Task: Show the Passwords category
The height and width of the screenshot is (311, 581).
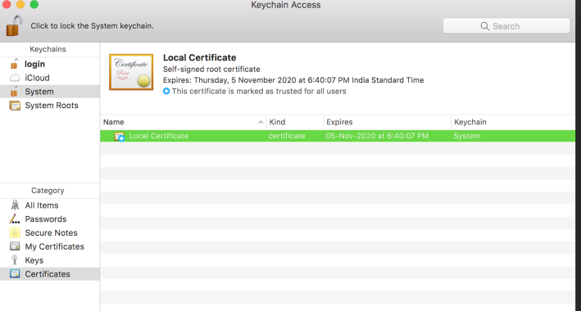Action: click(50, 219)
